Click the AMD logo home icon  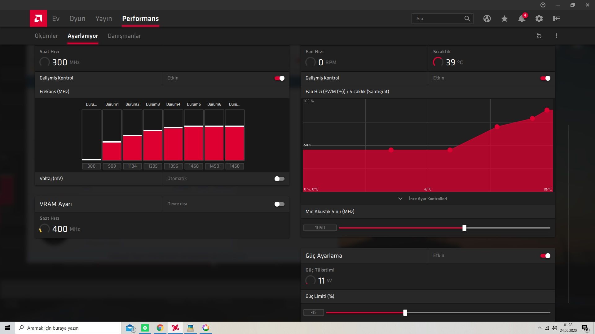pyautogui.click(x=38, y=18)
